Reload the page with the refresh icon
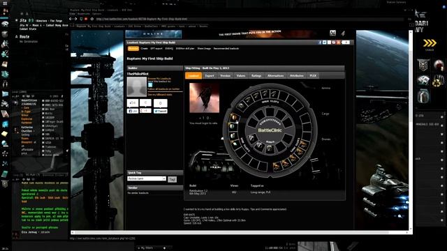The width and height of the screenshot is (447, 251). [x=91, y=19]
